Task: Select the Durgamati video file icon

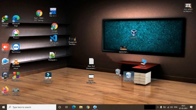Action: pos(73,41)
